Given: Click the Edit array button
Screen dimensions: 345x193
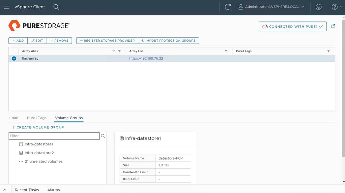Looking at the screenshot, I should tap(37, 40).
